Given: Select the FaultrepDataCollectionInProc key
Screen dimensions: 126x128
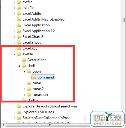Looking at the screenshot, I should 46,118.
